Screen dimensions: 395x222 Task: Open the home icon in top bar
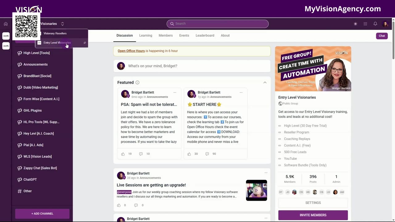(6, 24)
